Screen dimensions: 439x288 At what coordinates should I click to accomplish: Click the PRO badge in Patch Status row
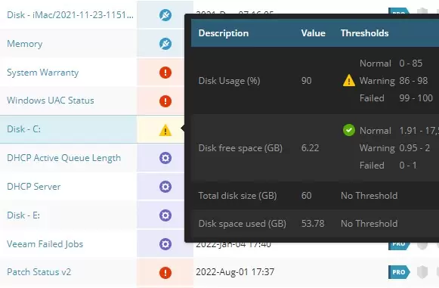click(x=399, y=272)
